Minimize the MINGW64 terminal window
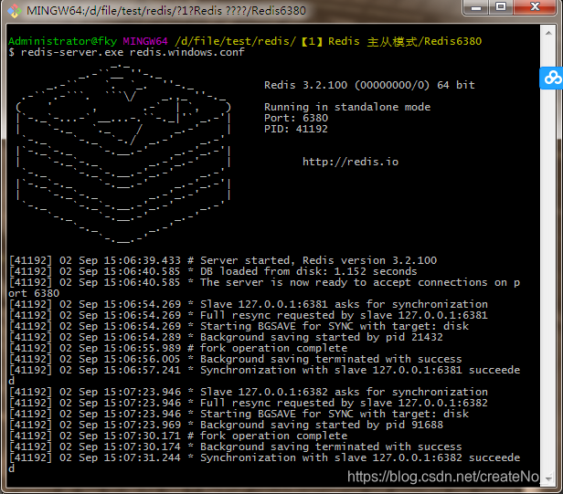 476,7
